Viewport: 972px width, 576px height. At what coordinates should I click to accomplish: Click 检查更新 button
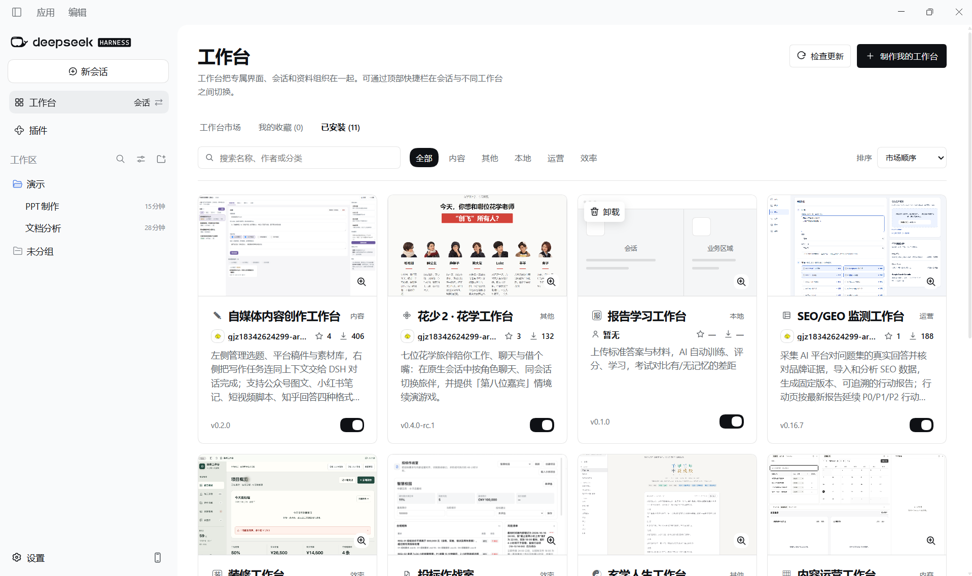(x=820, y=56)
